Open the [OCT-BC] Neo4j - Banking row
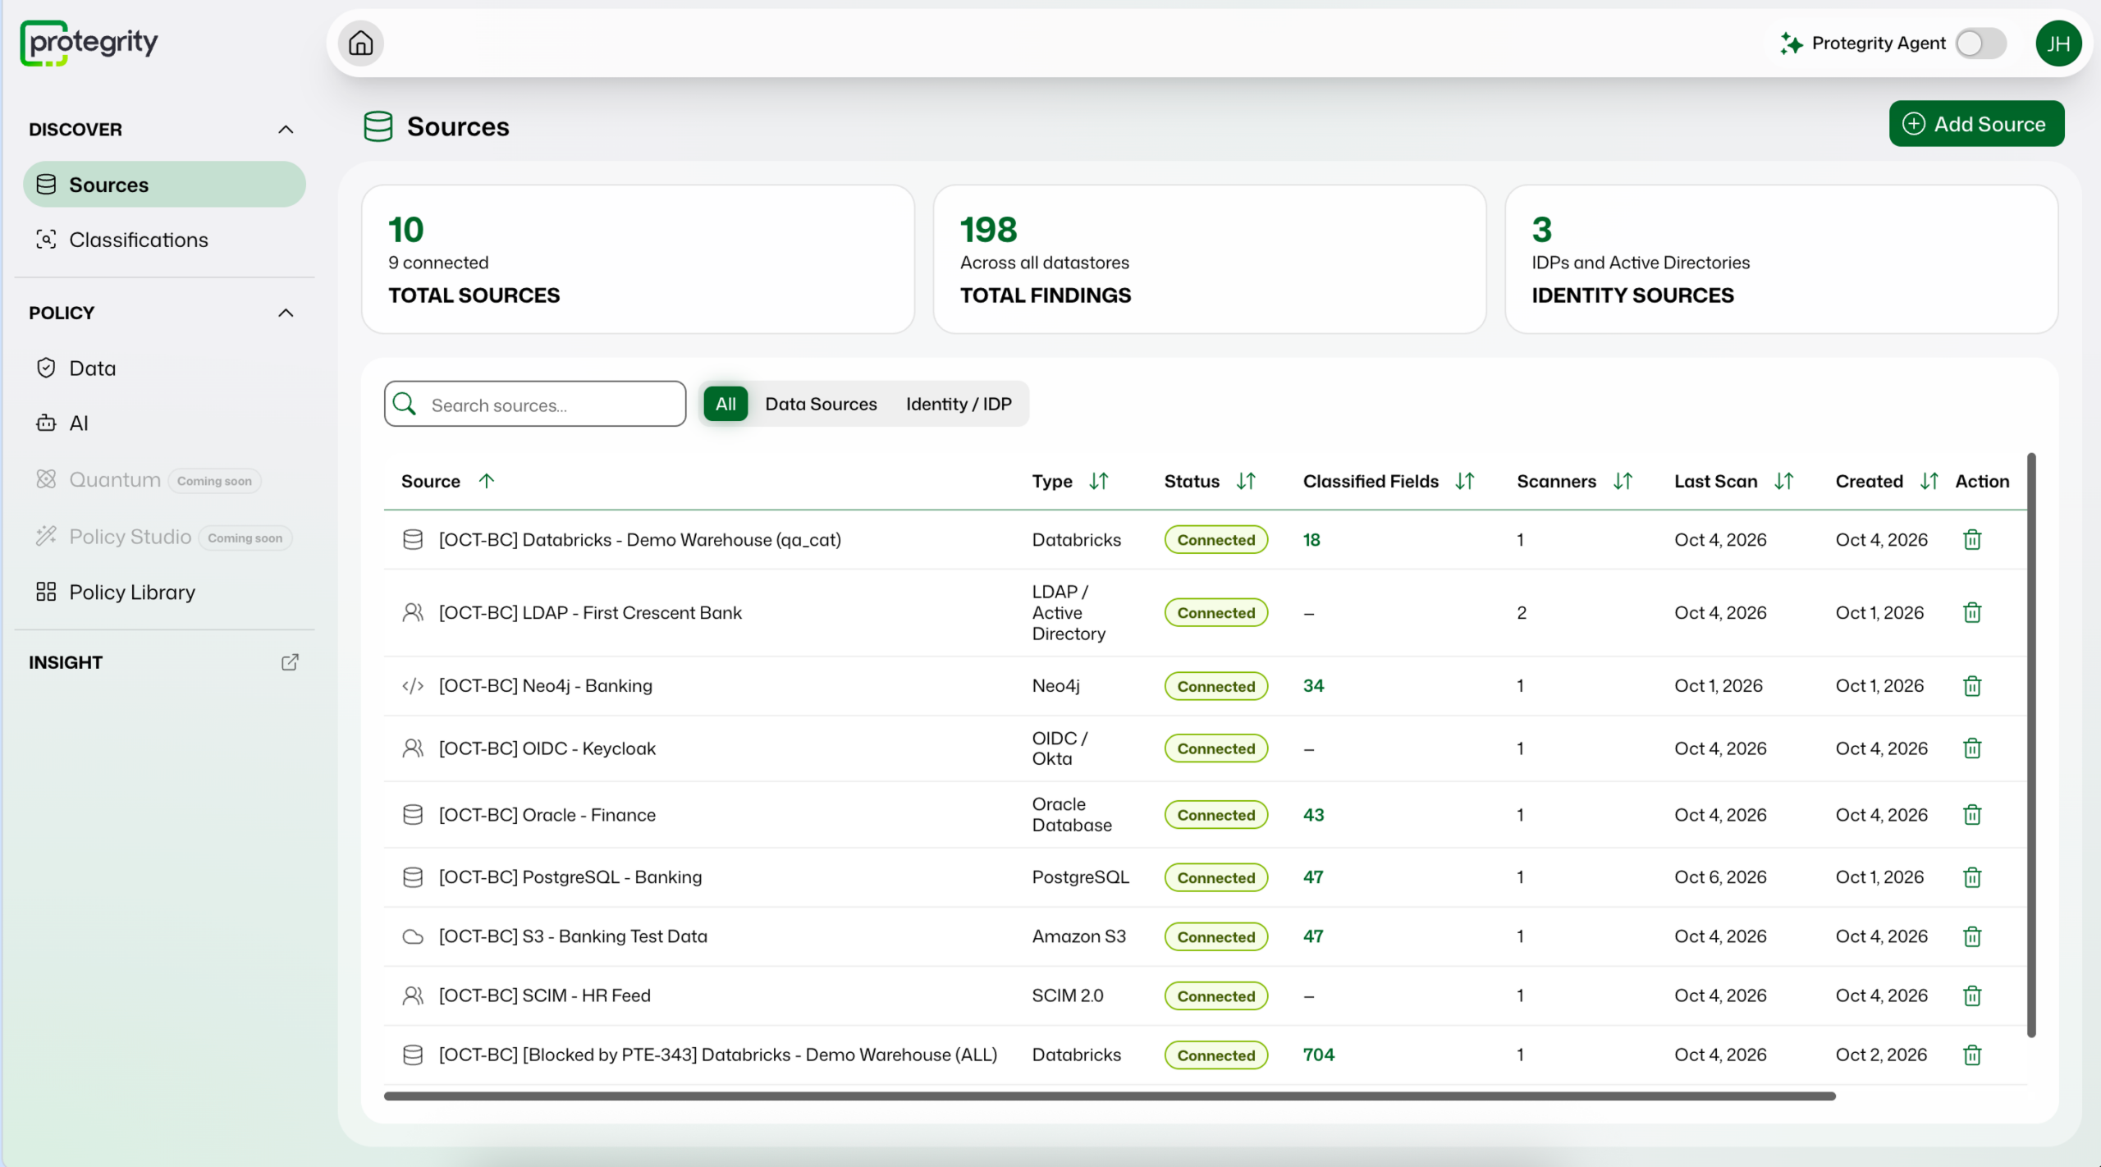This screenshot has width=2101, height=1167. coord(1205,686)
